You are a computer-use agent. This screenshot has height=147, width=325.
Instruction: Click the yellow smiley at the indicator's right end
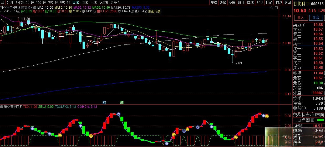point(267,116)
